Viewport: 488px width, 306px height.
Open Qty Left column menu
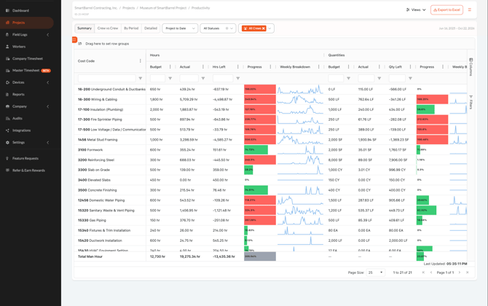[x=411, y=67]
